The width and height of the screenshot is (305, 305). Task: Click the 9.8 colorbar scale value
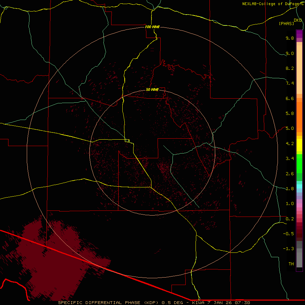pos(290,38)
